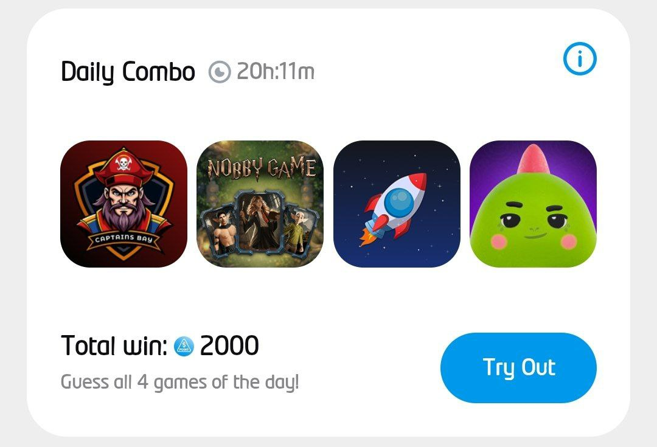Click the blue point coin icon

pyautogui.click(x=184, y=346)
